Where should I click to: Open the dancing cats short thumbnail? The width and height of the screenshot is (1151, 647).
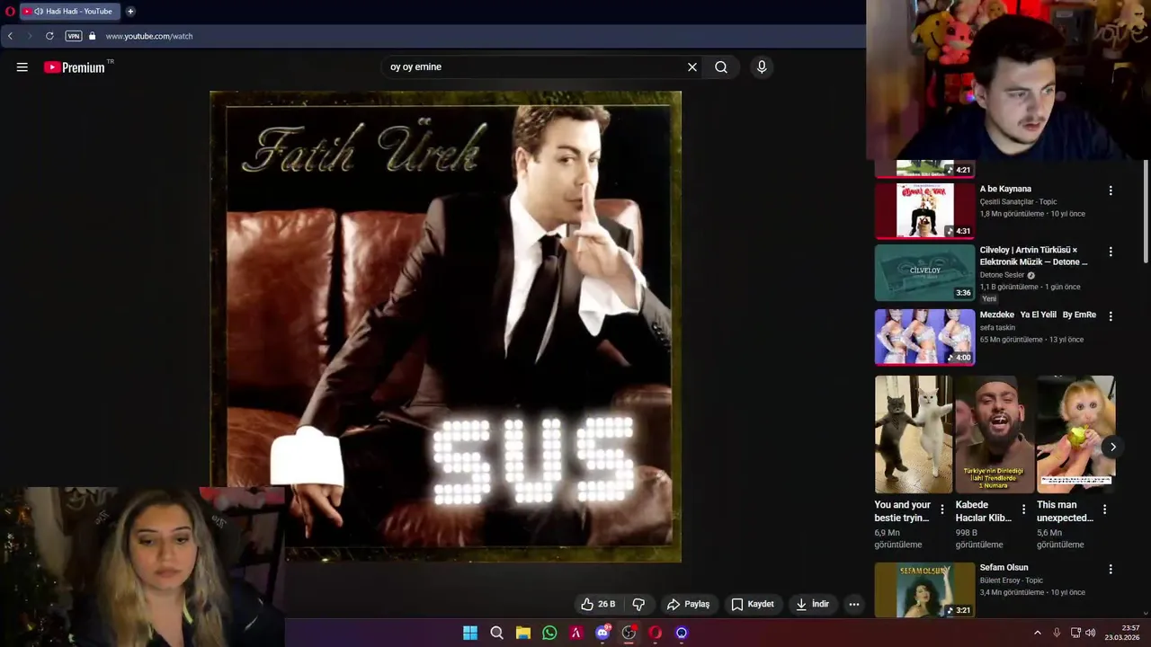(914, 434)
